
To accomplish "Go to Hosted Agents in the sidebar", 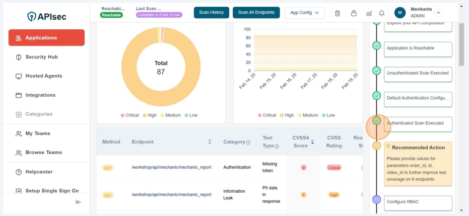I will point(44,76).
